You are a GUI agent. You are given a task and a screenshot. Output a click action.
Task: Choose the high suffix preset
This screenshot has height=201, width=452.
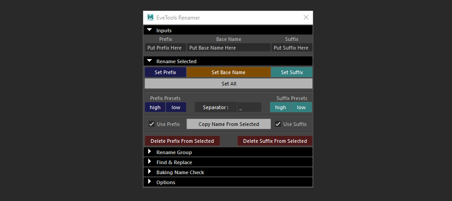(x=281, y=107)
